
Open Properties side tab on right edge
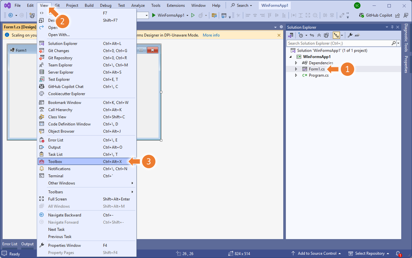pos(406,64)
